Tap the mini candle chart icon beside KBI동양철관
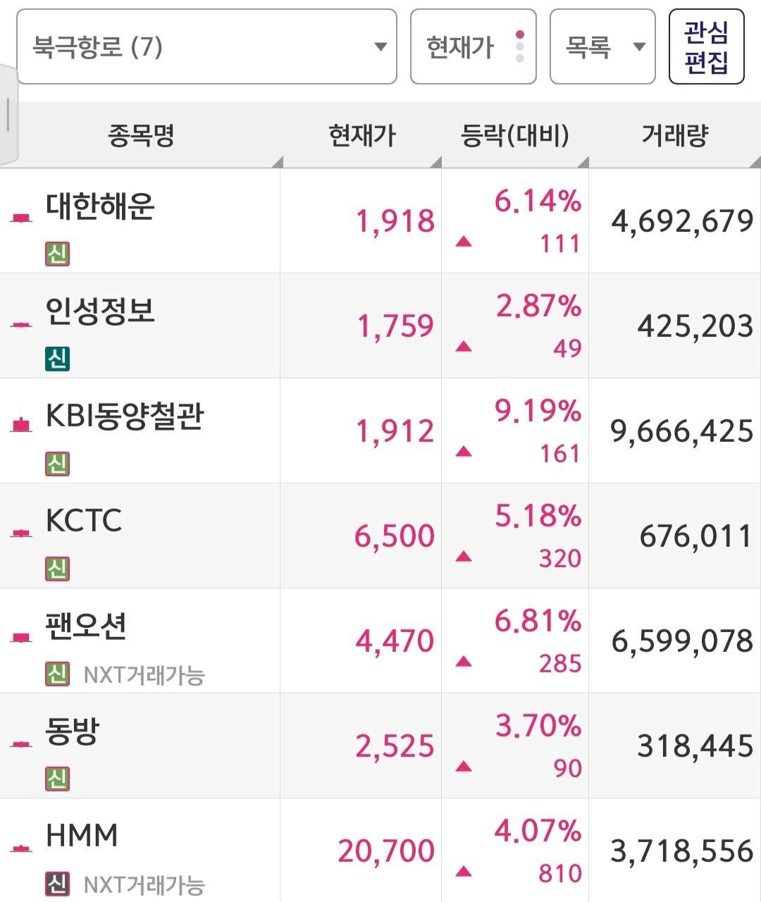 [x=21, y=425]
